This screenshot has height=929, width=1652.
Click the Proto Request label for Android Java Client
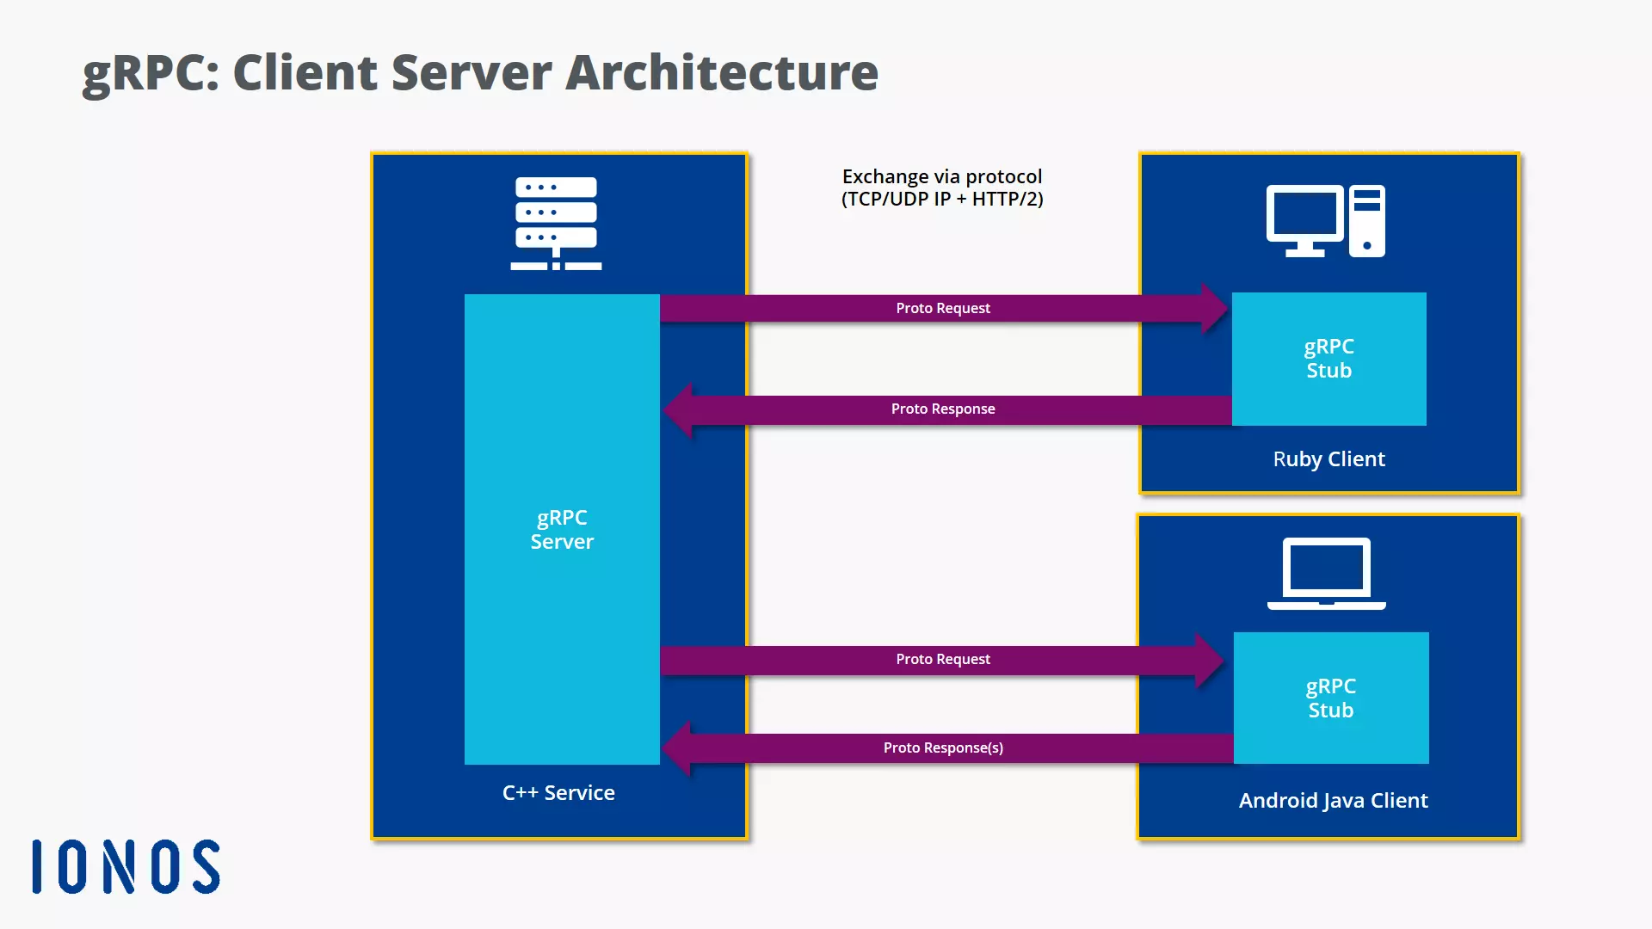coord(942,658)
